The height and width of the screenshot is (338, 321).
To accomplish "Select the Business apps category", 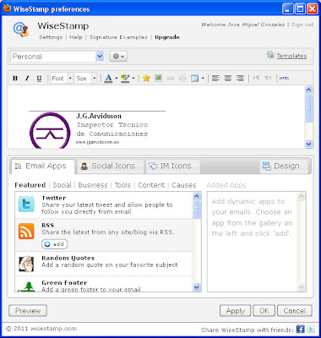I will 93,185.
